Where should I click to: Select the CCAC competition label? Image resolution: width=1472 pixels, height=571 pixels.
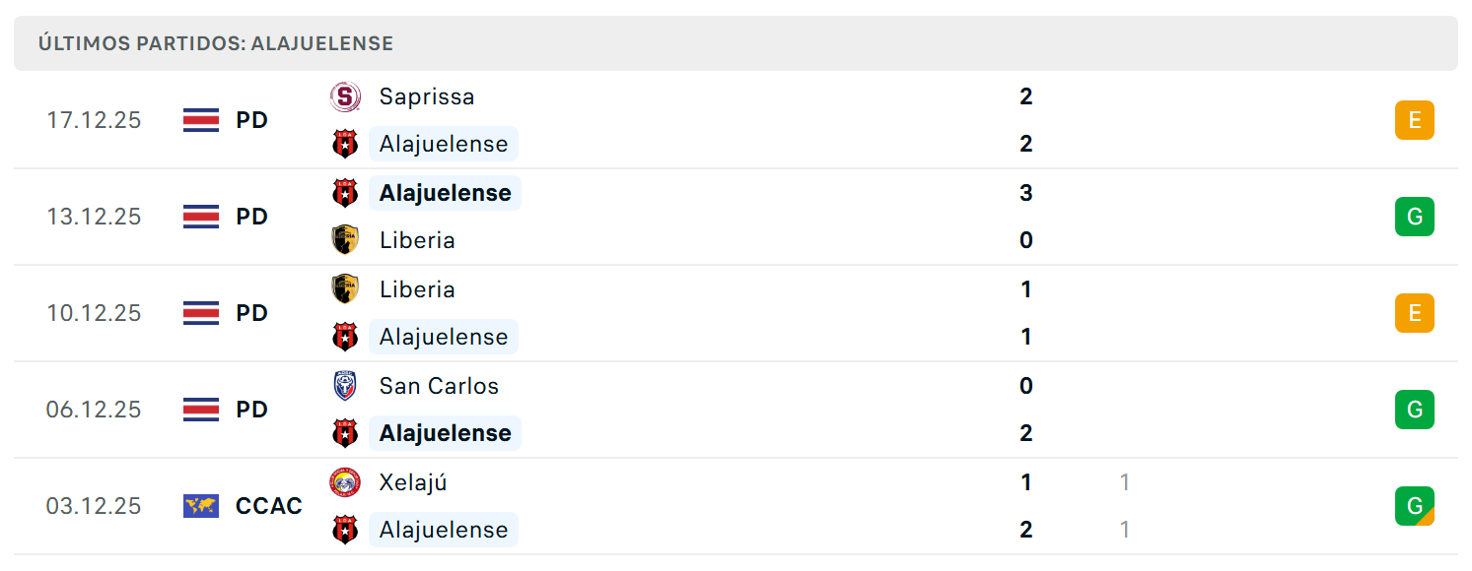(x=269, y=506)
